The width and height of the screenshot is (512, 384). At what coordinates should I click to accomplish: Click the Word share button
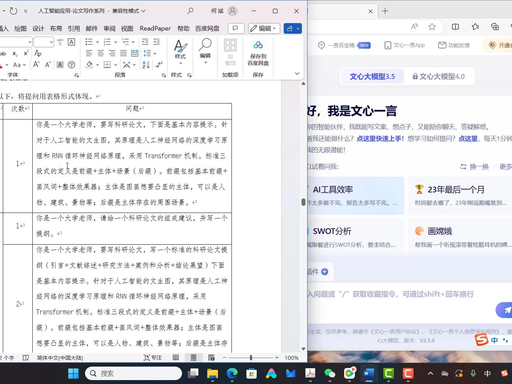pyautogui.click(x=290, y=28)
